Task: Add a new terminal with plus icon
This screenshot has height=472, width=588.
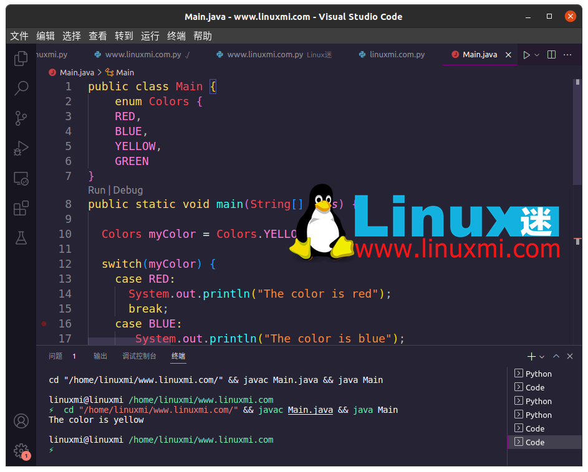Action: tap(531, 357)
